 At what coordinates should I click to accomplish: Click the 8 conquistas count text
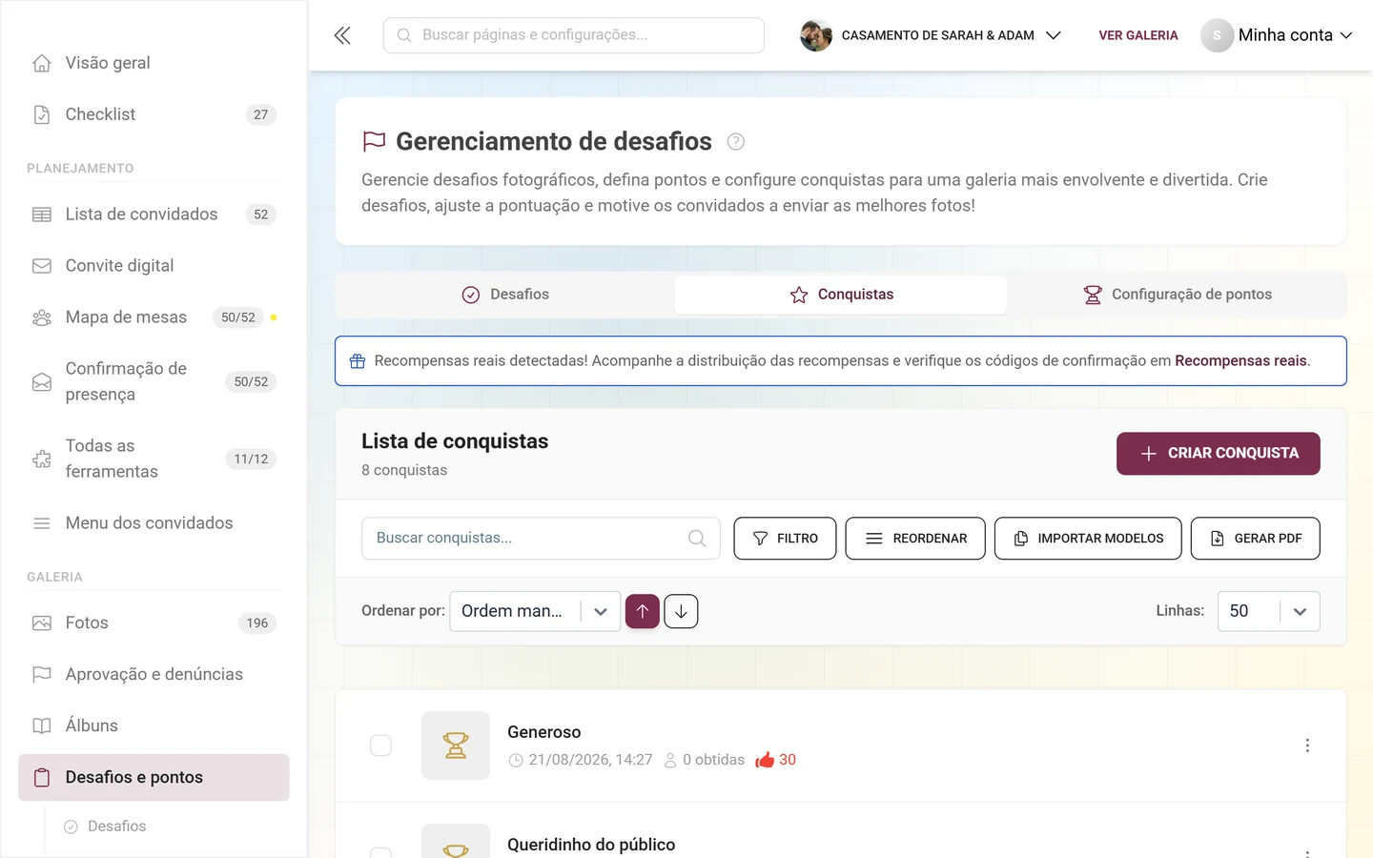coord(404,470)
